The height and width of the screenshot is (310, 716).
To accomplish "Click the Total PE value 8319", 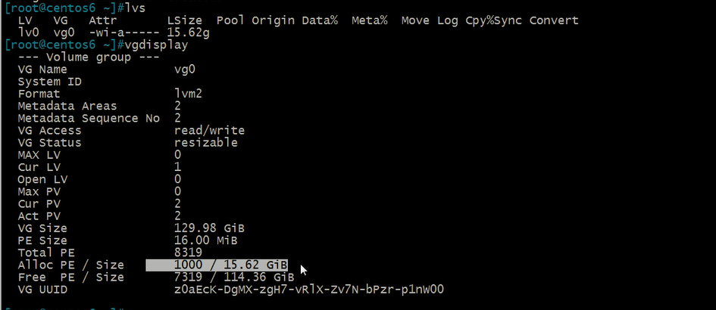I will point(188,253).
